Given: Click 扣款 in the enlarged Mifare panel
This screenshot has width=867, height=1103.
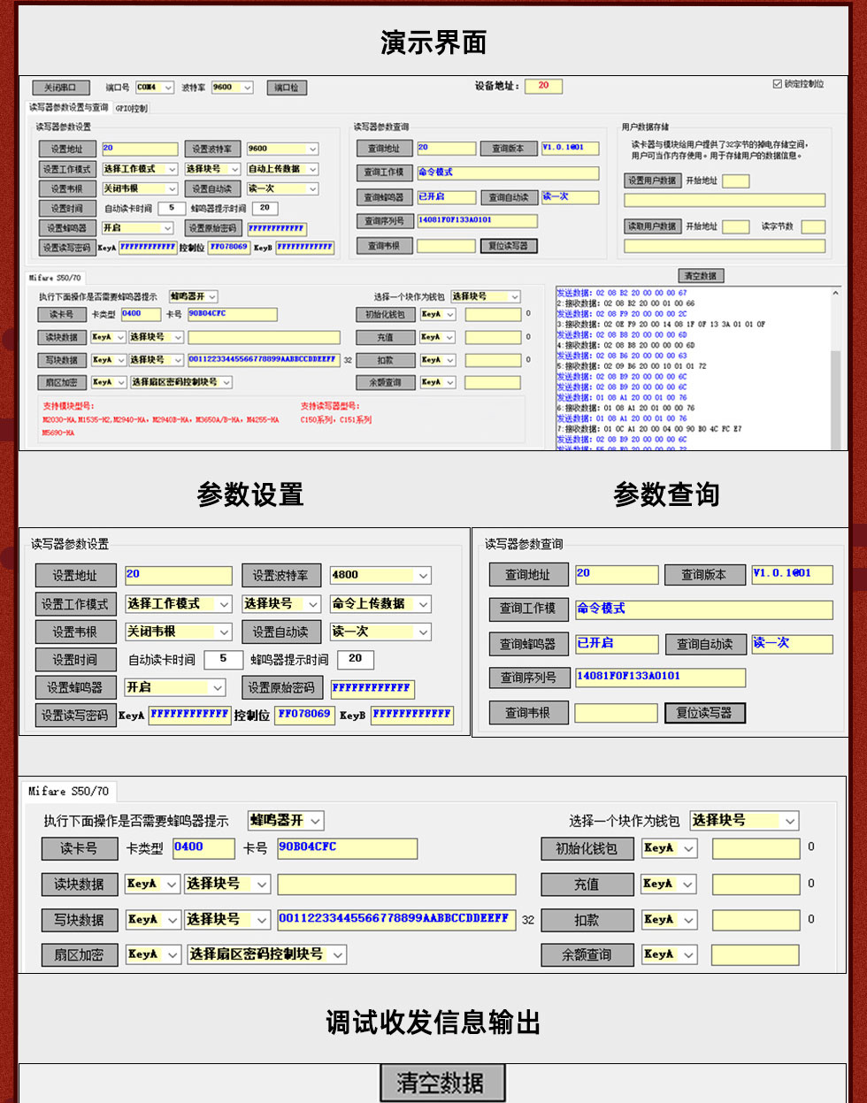Looking at the screenshot, I should 587,921.
